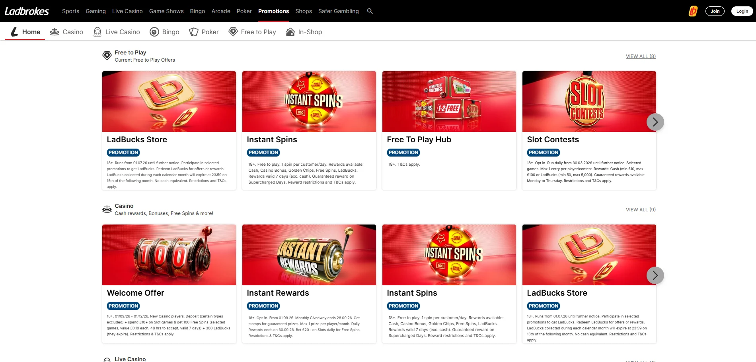Open Poker in top menu
Screen dimensions: 756x362
click(x=244, y=11)
